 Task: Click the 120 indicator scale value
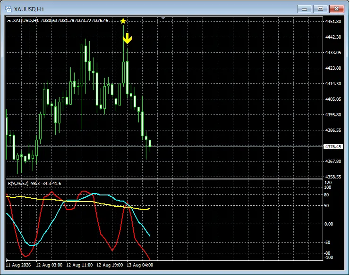[328, 182]
